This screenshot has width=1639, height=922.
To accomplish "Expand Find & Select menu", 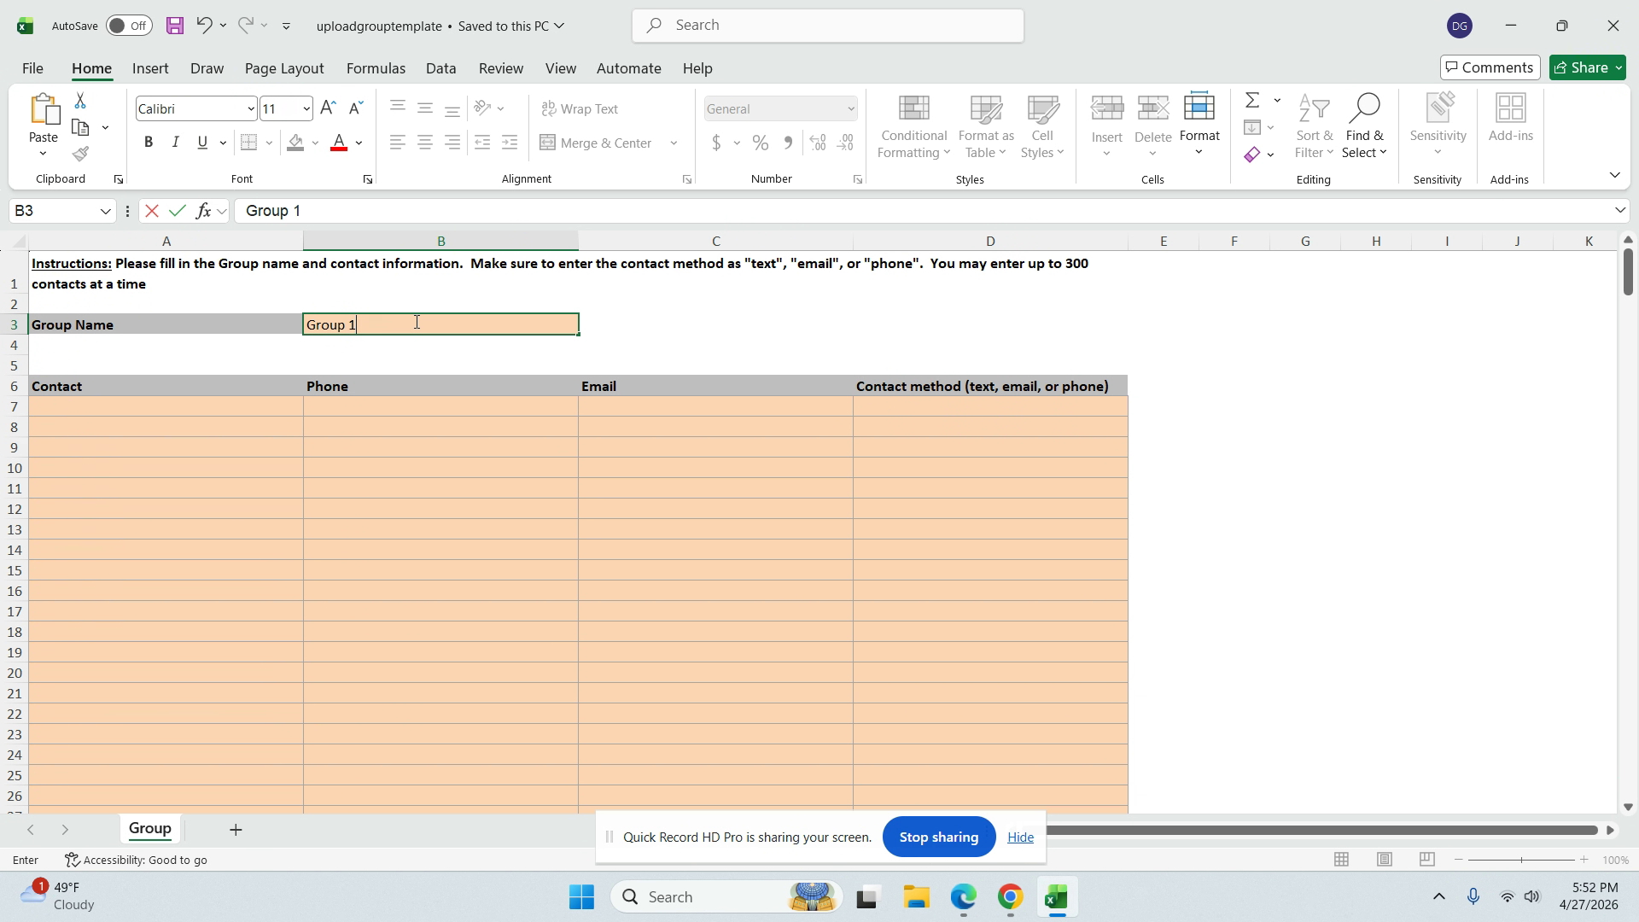I will coord(1364,127).
